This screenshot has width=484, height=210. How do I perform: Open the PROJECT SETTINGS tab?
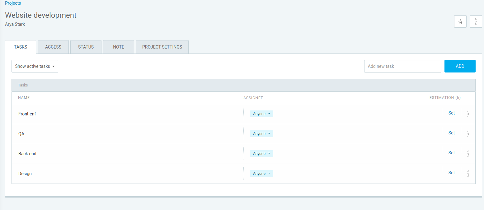tap(162, 47)
